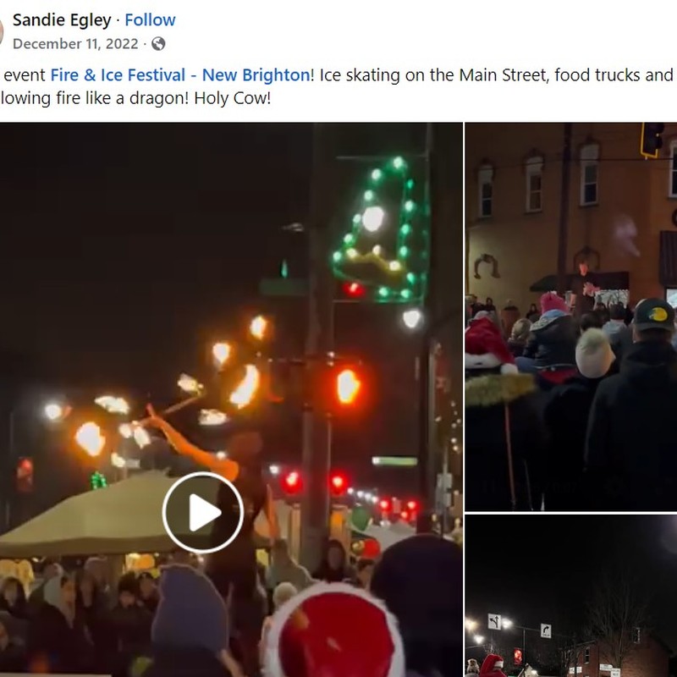Click the play button on the video
Screen dimensions: 677x677
tap(203, 513)
